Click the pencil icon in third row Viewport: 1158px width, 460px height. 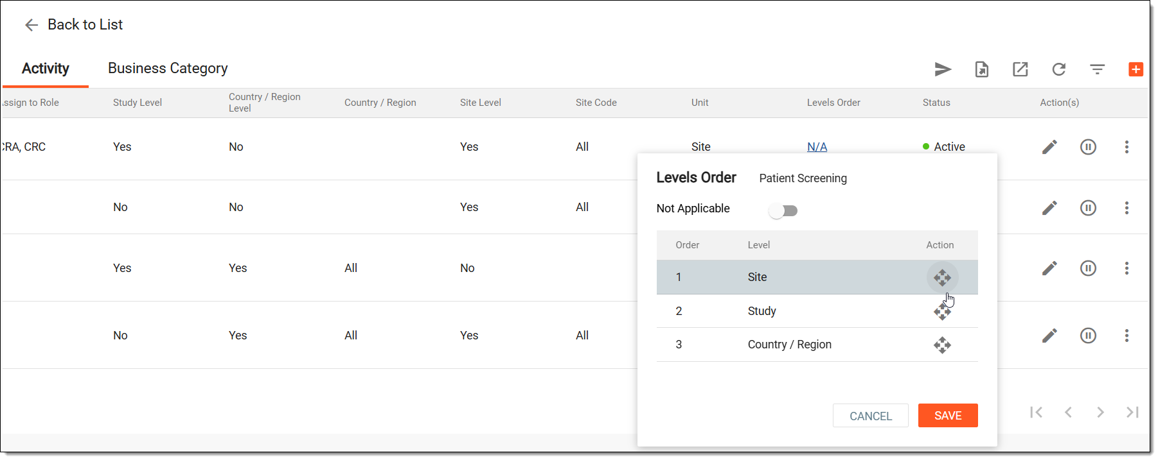point(1049,268)
